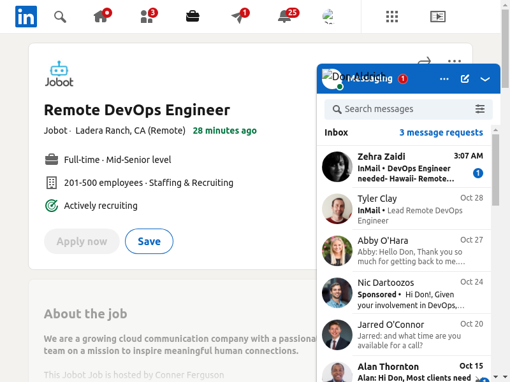
Task: Click Tyler Clay's profile photo thumbnail
Action: click(x=337, y=209)
